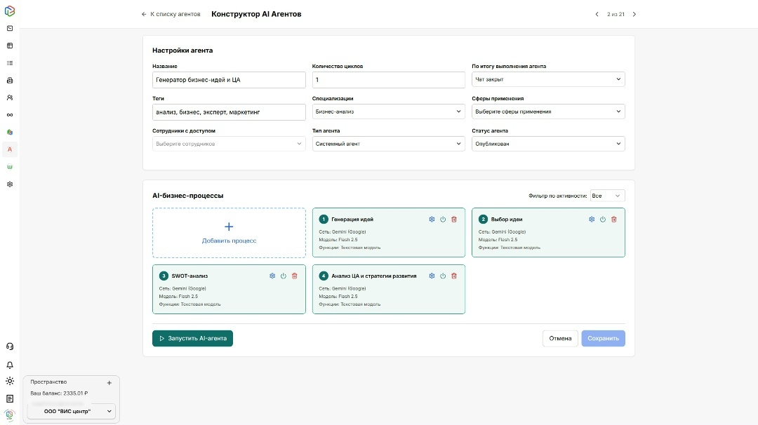Toggle power for the Выбор идеи process

[603, 220]
